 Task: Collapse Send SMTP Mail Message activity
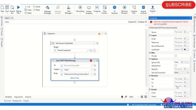point(97,61)
